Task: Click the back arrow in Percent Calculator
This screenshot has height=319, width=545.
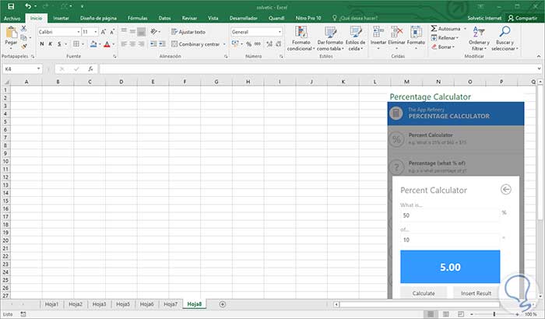Action: [x=506, y=189]
